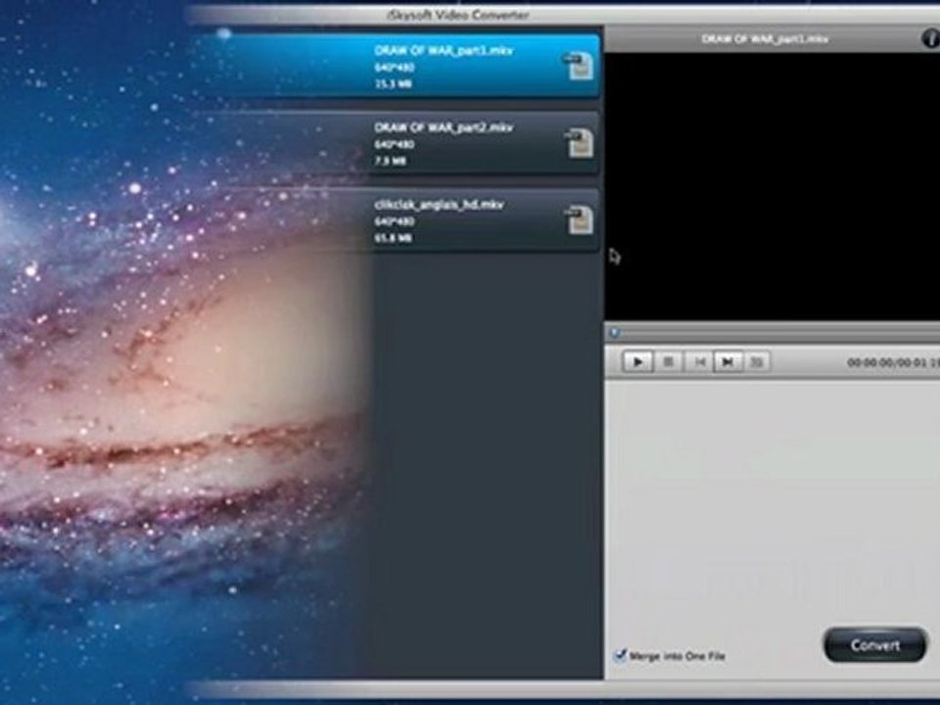The height and width of the screenshot is (705, 940).
Task: Stop the preview playback
Action: [668, 362]
